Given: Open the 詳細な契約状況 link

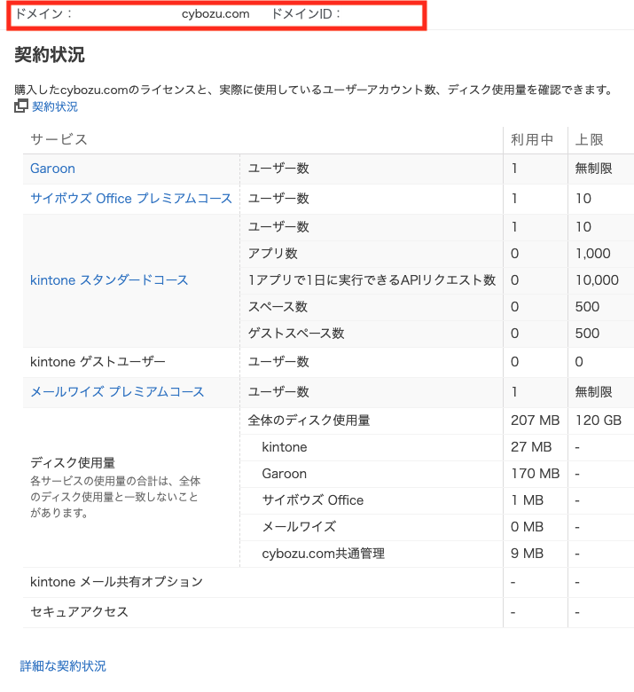Looking at the screenshot, I should (63, 666).
